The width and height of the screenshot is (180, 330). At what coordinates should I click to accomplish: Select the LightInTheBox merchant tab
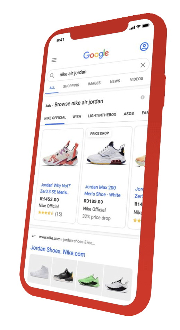click(x=102, y=115)
